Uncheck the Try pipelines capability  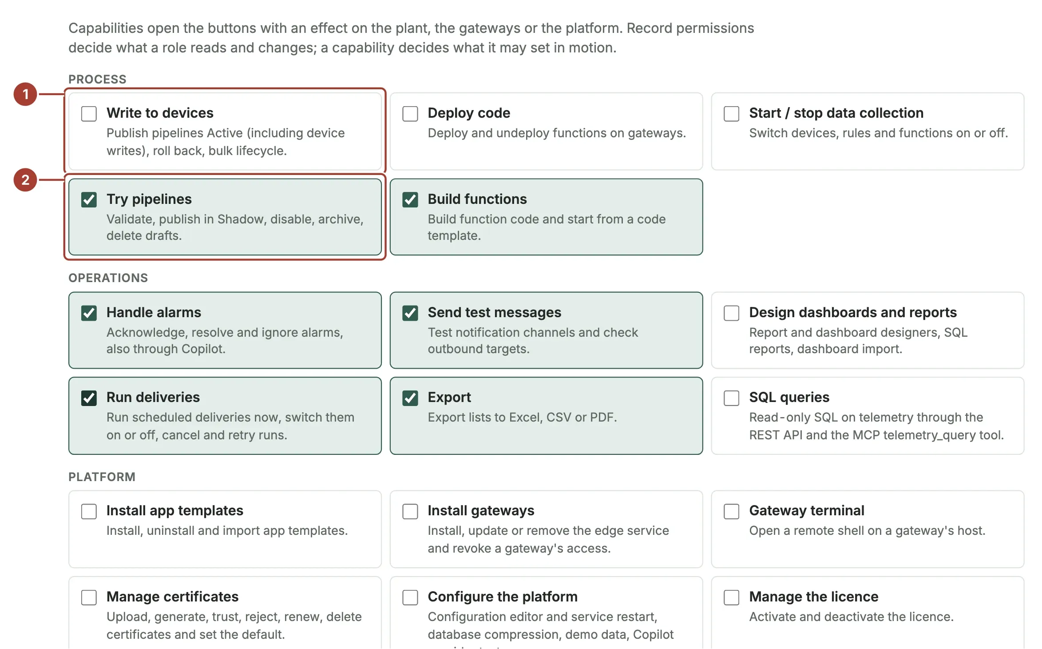pos(89,200)
